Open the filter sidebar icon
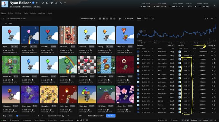The image size is (219, 122). point(3,19)
